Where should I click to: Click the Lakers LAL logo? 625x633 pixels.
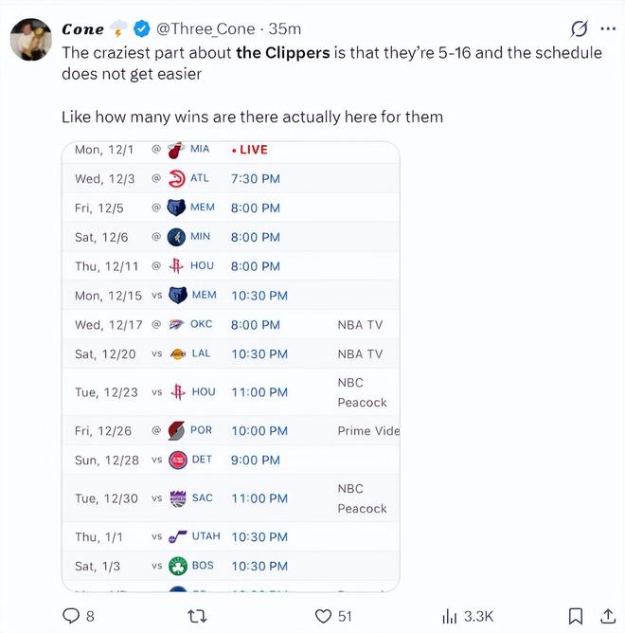[177, 353]
